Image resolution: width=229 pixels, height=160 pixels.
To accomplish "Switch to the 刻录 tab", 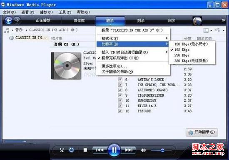I will pos(141,20).
